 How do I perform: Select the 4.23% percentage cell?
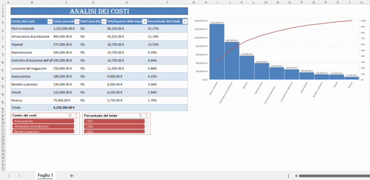167,77
